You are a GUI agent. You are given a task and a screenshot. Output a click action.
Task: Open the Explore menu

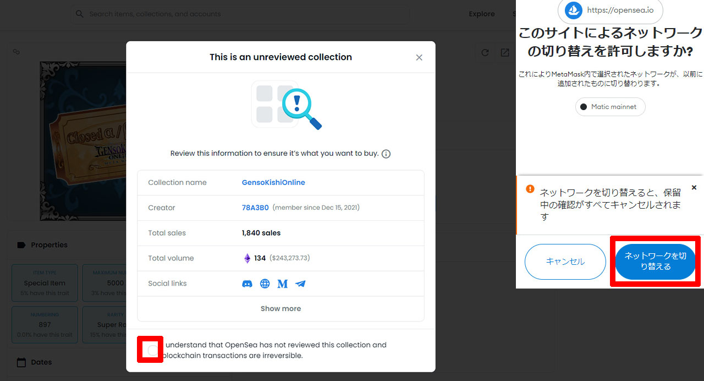click(x=481, y=14)
